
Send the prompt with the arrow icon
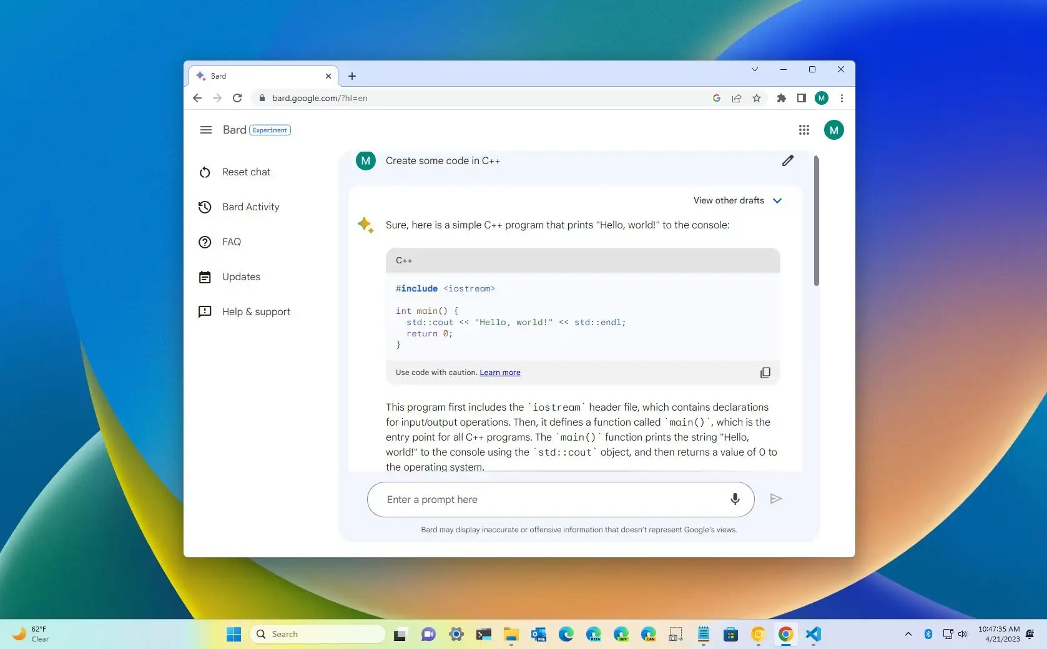pos(776,499)
